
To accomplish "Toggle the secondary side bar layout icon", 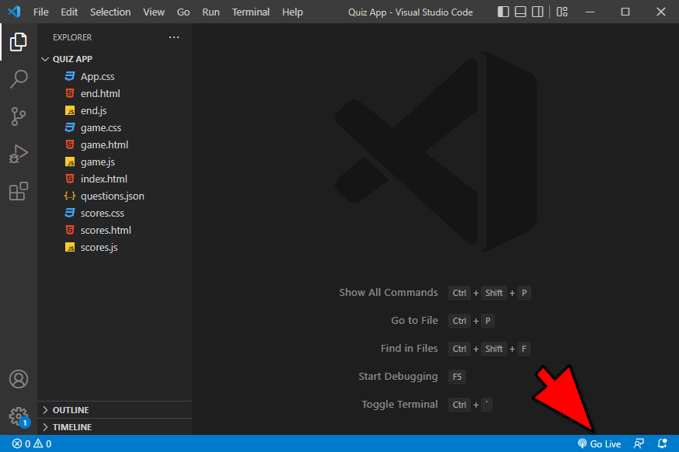I will click(538, 12).
